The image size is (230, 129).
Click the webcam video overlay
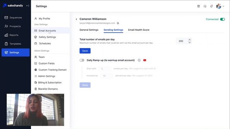click(35, 110)
